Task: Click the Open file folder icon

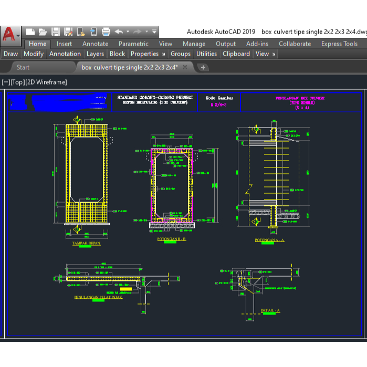Action: [43, 32]
